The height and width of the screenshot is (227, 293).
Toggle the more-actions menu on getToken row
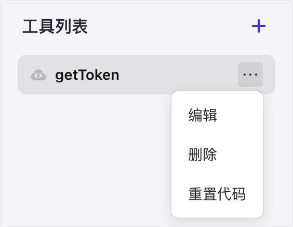point(250,75)
